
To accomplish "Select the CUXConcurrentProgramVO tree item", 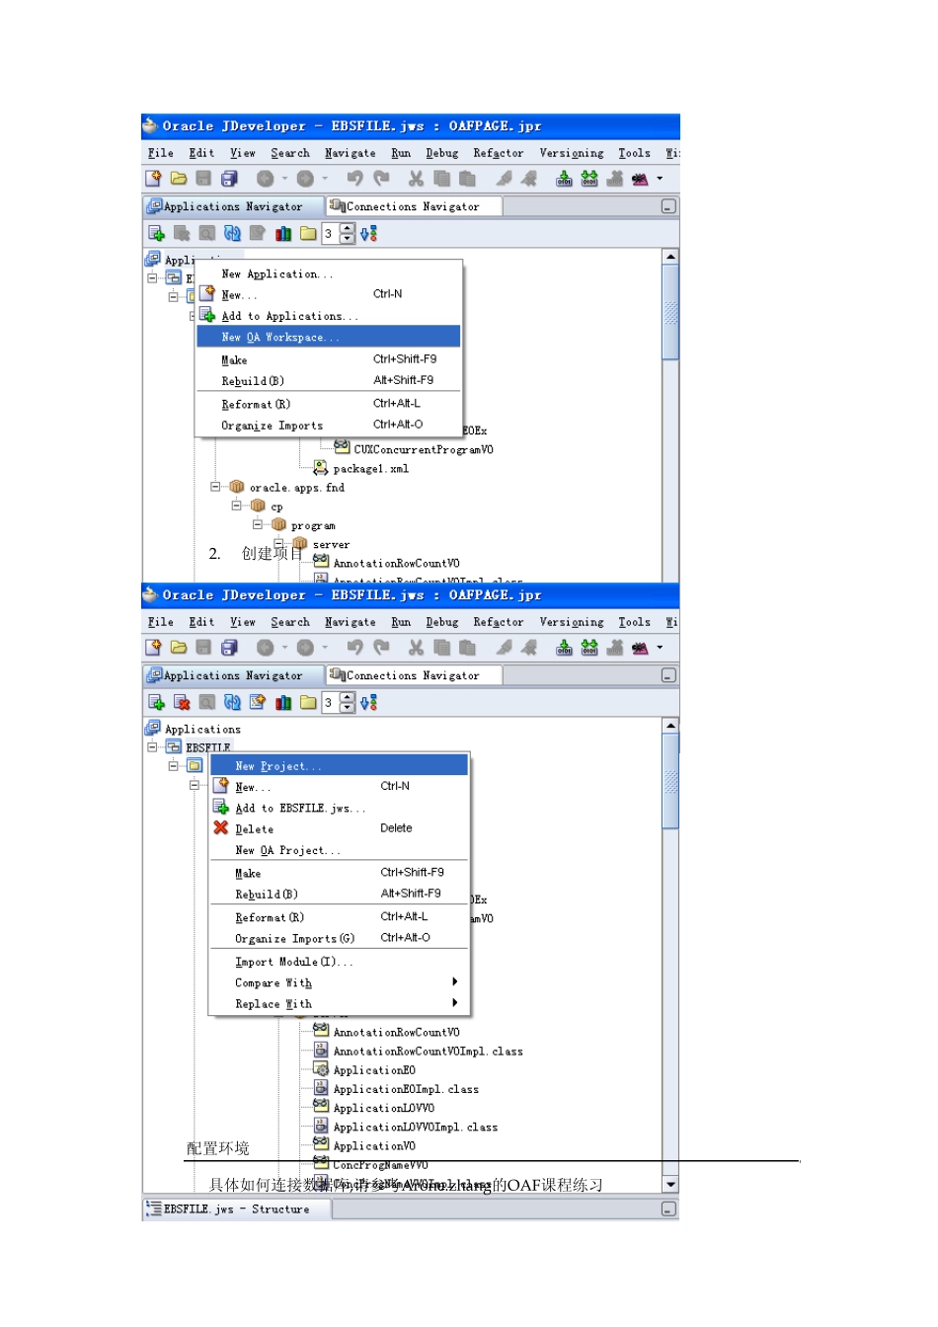I will 423,449.
